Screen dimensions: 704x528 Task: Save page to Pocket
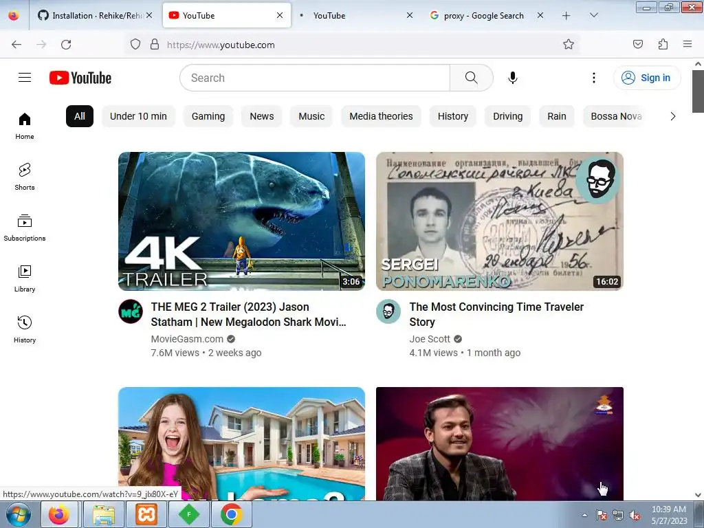pyautogui.click(x=637, y=44)
